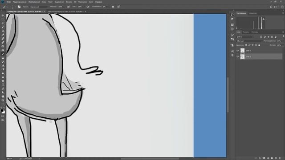Open the search icon in options bar
Screen dimensions: 285x160
[x=271, y=7]
